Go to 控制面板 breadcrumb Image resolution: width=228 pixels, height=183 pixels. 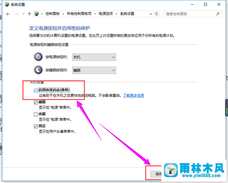tap(53, 14)
